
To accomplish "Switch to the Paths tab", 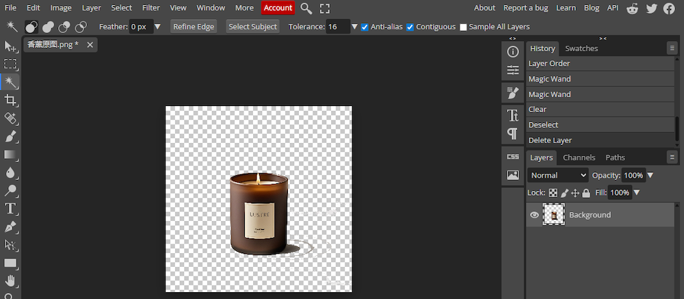I will click(615, 157).
